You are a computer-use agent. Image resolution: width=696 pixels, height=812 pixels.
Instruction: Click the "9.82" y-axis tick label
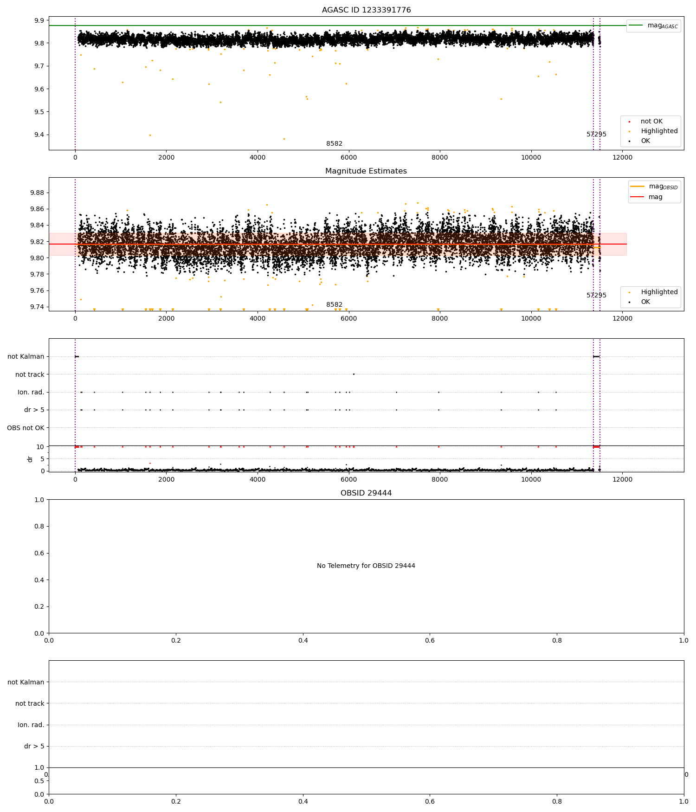coord(38,242)
